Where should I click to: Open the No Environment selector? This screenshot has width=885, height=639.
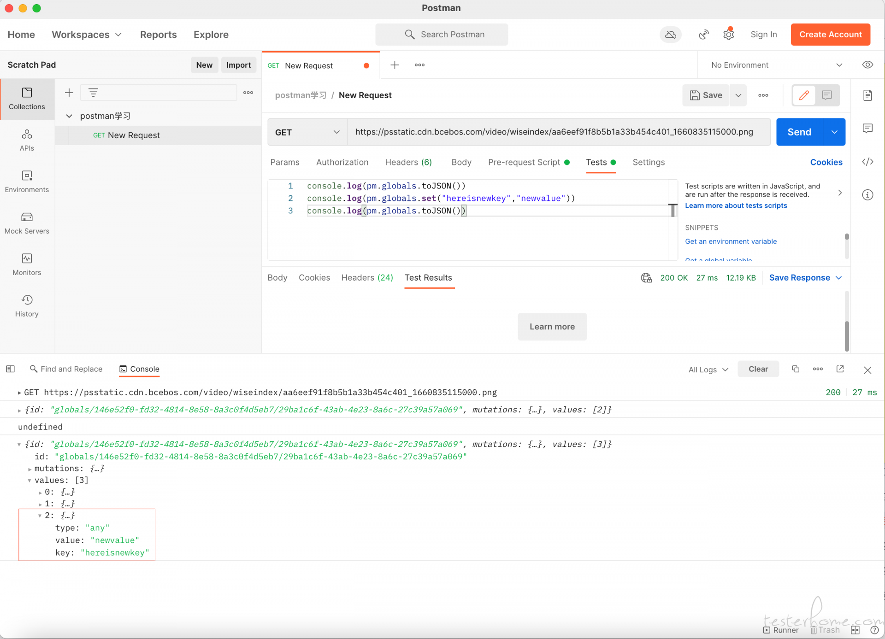[x=776, y=65]
